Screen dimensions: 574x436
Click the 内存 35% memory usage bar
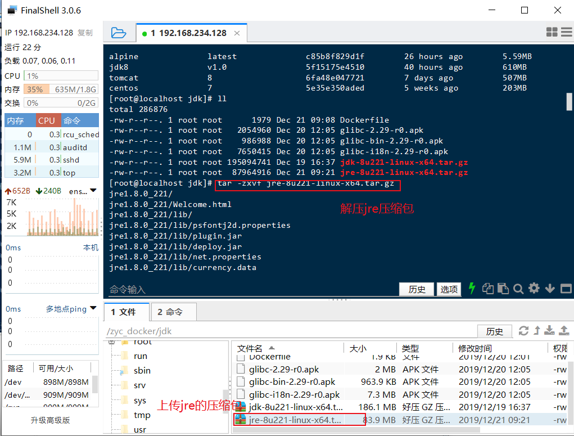(x=61, y=89)
